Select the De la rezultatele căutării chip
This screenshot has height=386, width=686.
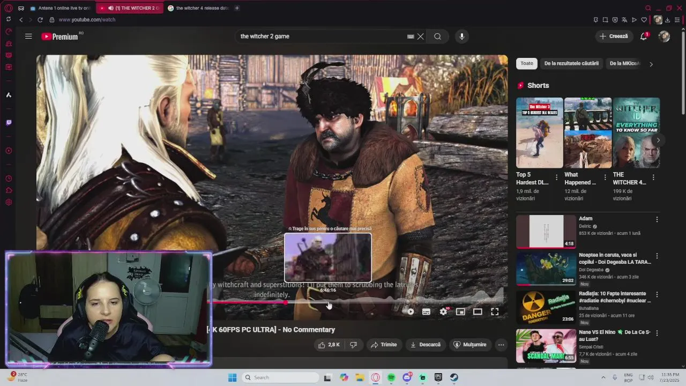click(x=571, y=63)
